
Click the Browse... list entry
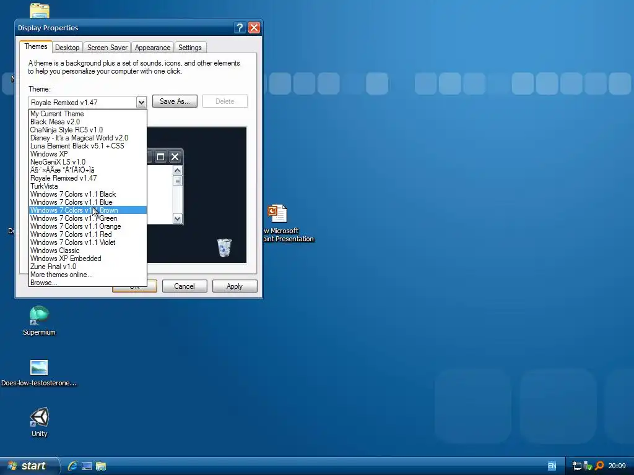tap(88, 283)
